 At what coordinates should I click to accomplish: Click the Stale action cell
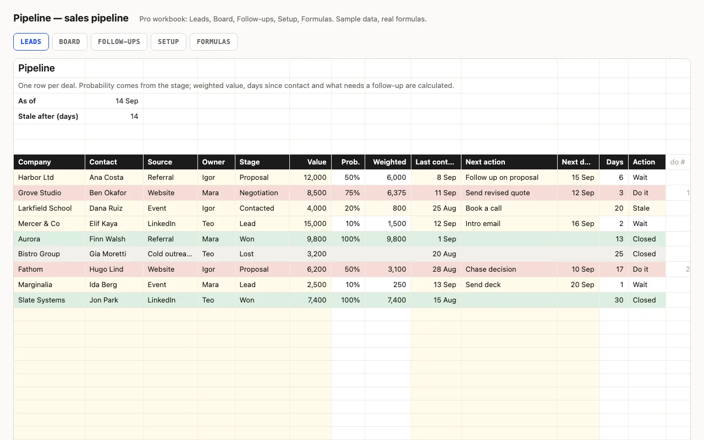tap(647, 208)
